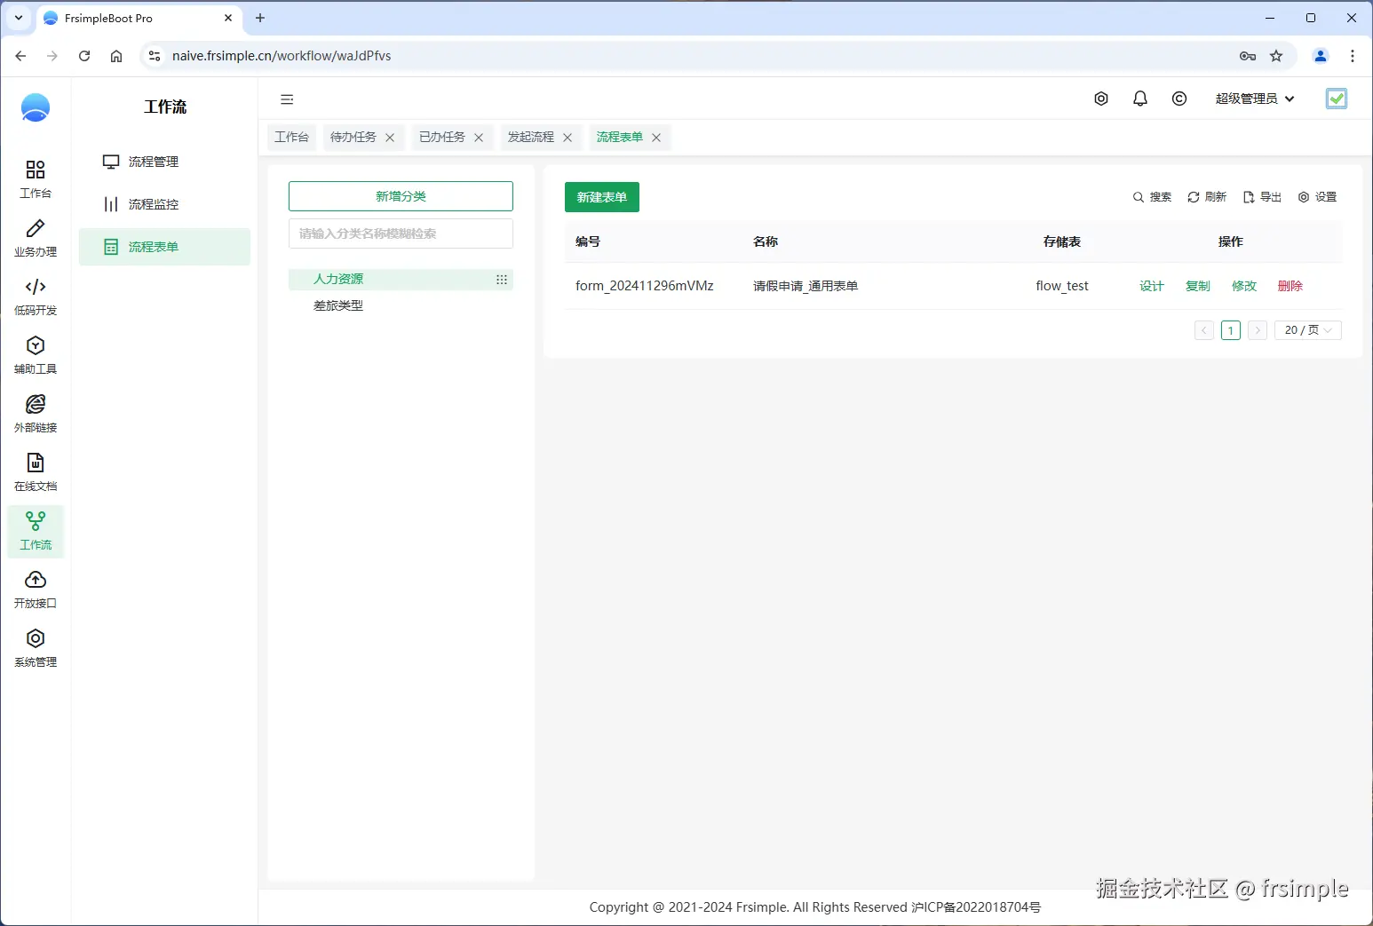The height and width of the screenshot is (926, 1373).
Task: Click the 编号 column header
Action: pos(588,241)
